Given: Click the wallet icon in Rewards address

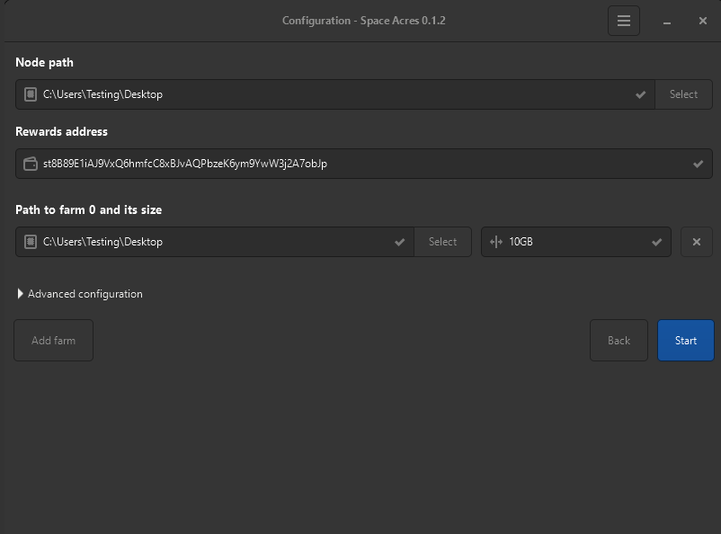Looking at the screenshot, I should (x=31, y=164).
